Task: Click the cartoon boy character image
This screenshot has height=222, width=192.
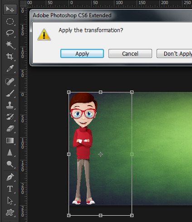Action: (x=83, y=149)
